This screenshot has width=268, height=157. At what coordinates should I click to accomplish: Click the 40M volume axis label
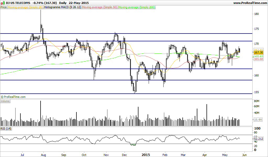(x=257, y=113)
